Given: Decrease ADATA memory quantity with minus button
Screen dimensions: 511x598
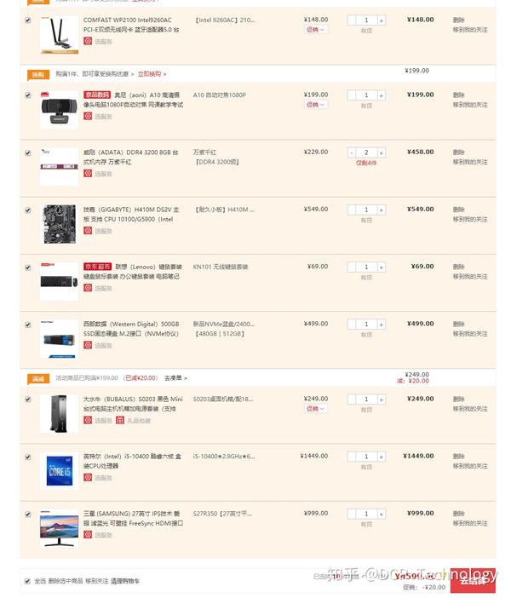Looking at the screenshot, I should coord(352,153).
